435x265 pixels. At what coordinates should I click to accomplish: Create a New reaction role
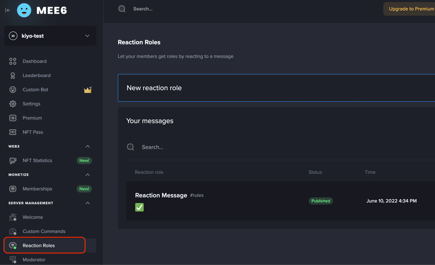[x=276, y=88]
